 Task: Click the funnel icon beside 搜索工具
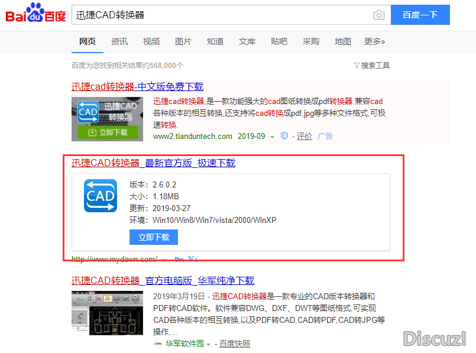357,66
